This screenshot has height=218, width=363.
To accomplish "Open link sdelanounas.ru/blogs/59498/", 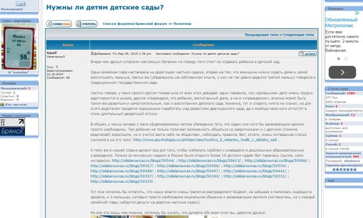I will pos(122,171).
